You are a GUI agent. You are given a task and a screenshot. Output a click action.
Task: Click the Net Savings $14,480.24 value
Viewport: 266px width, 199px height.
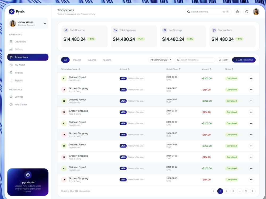coord(173,39)
